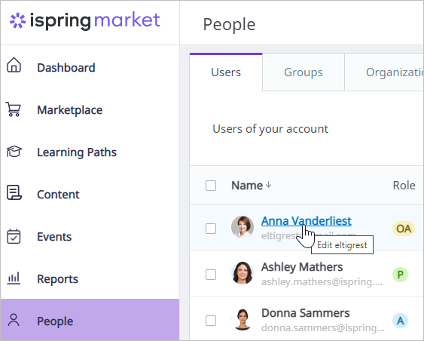Screen dimensions: 424x341
Task: Click the People person icon
Action: 14,320
